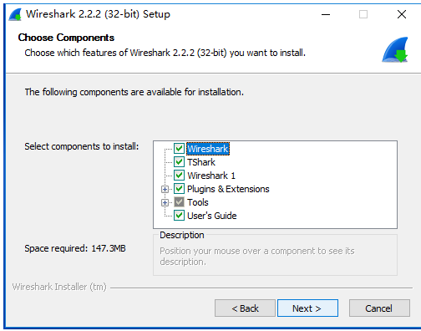Image resolution: width=421 pixels, height=331 pixels.
Task: Expand the Tools tree node
Action: click(165, 202)
